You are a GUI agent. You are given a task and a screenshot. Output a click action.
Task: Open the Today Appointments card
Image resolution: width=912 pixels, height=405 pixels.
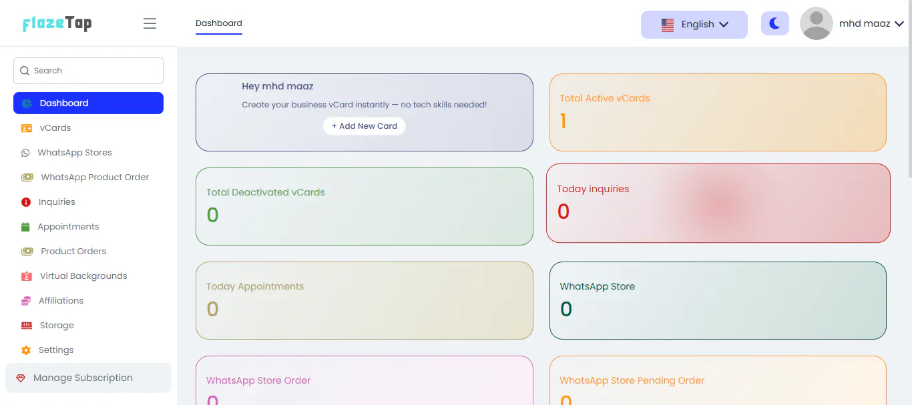(365, 301)
